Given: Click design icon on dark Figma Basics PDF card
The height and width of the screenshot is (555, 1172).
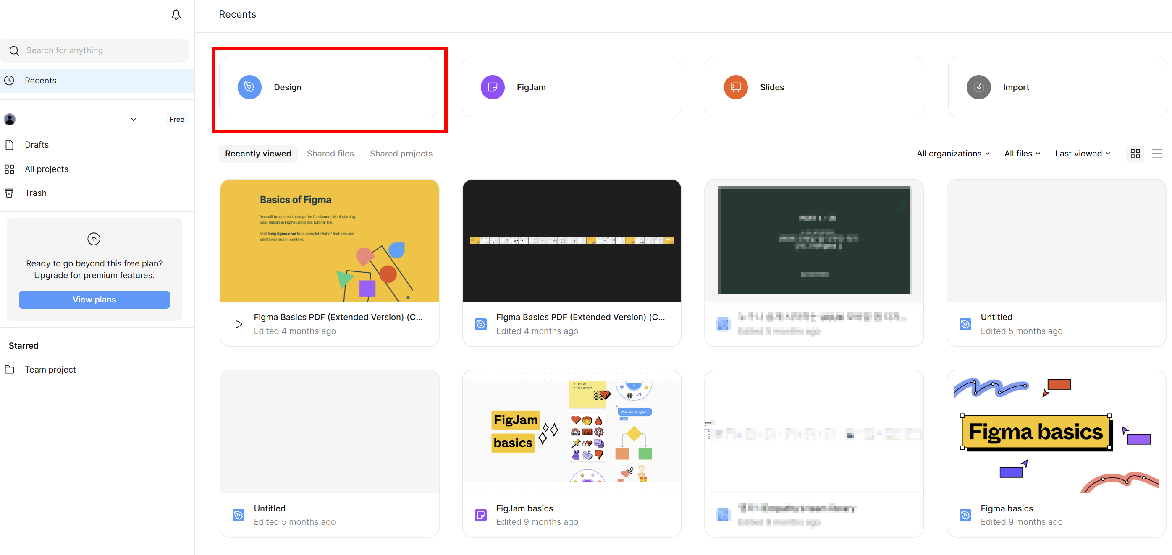Looking at the screenshot, I should 481,324.
